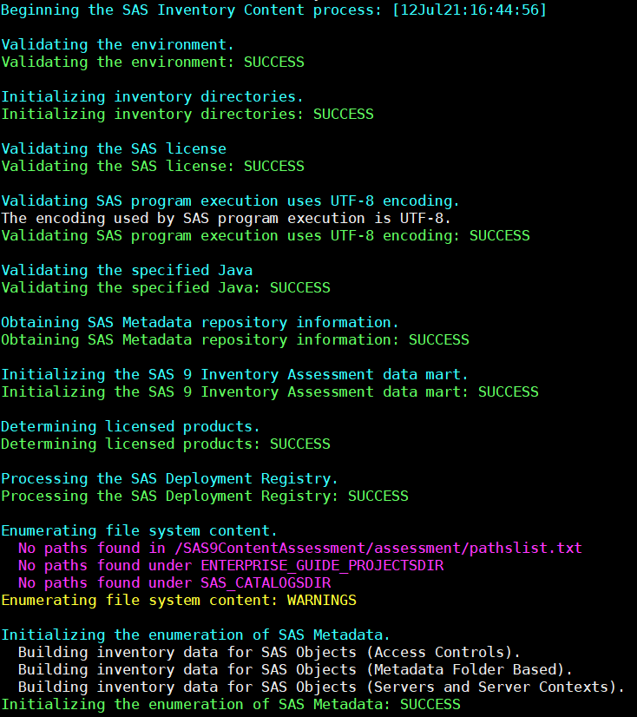Click 'No paths found under ENTERPRISE_GUIDE_PROJECTSDIR' warning

[x=231, y=566]
